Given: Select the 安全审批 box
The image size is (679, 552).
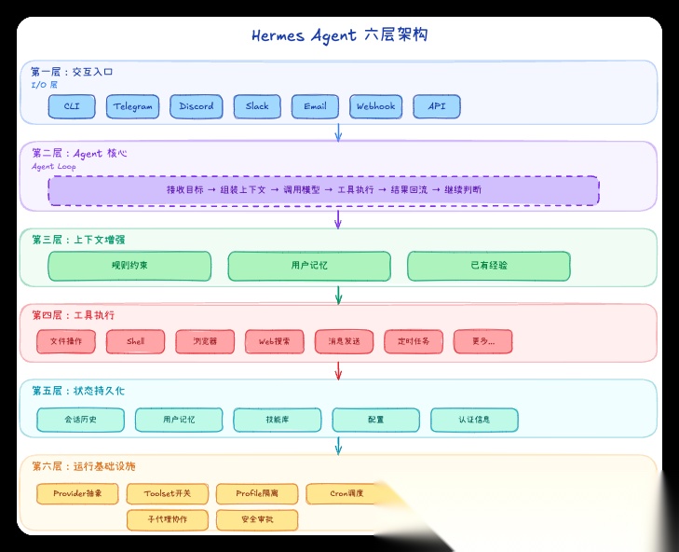Looking at the screenshot, I should (257, 519).
